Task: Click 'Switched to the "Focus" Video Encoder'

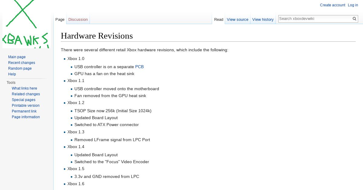Action: tap(112, 162)
